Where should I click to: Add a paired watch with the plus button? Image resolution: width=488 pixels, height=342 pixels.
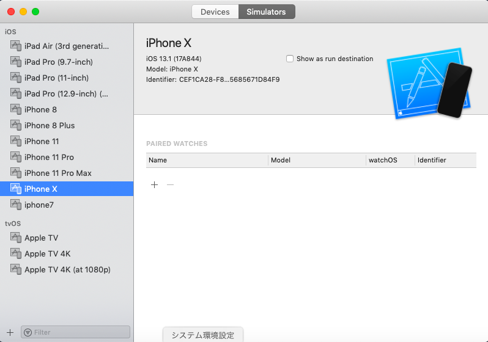coord(154,184)
